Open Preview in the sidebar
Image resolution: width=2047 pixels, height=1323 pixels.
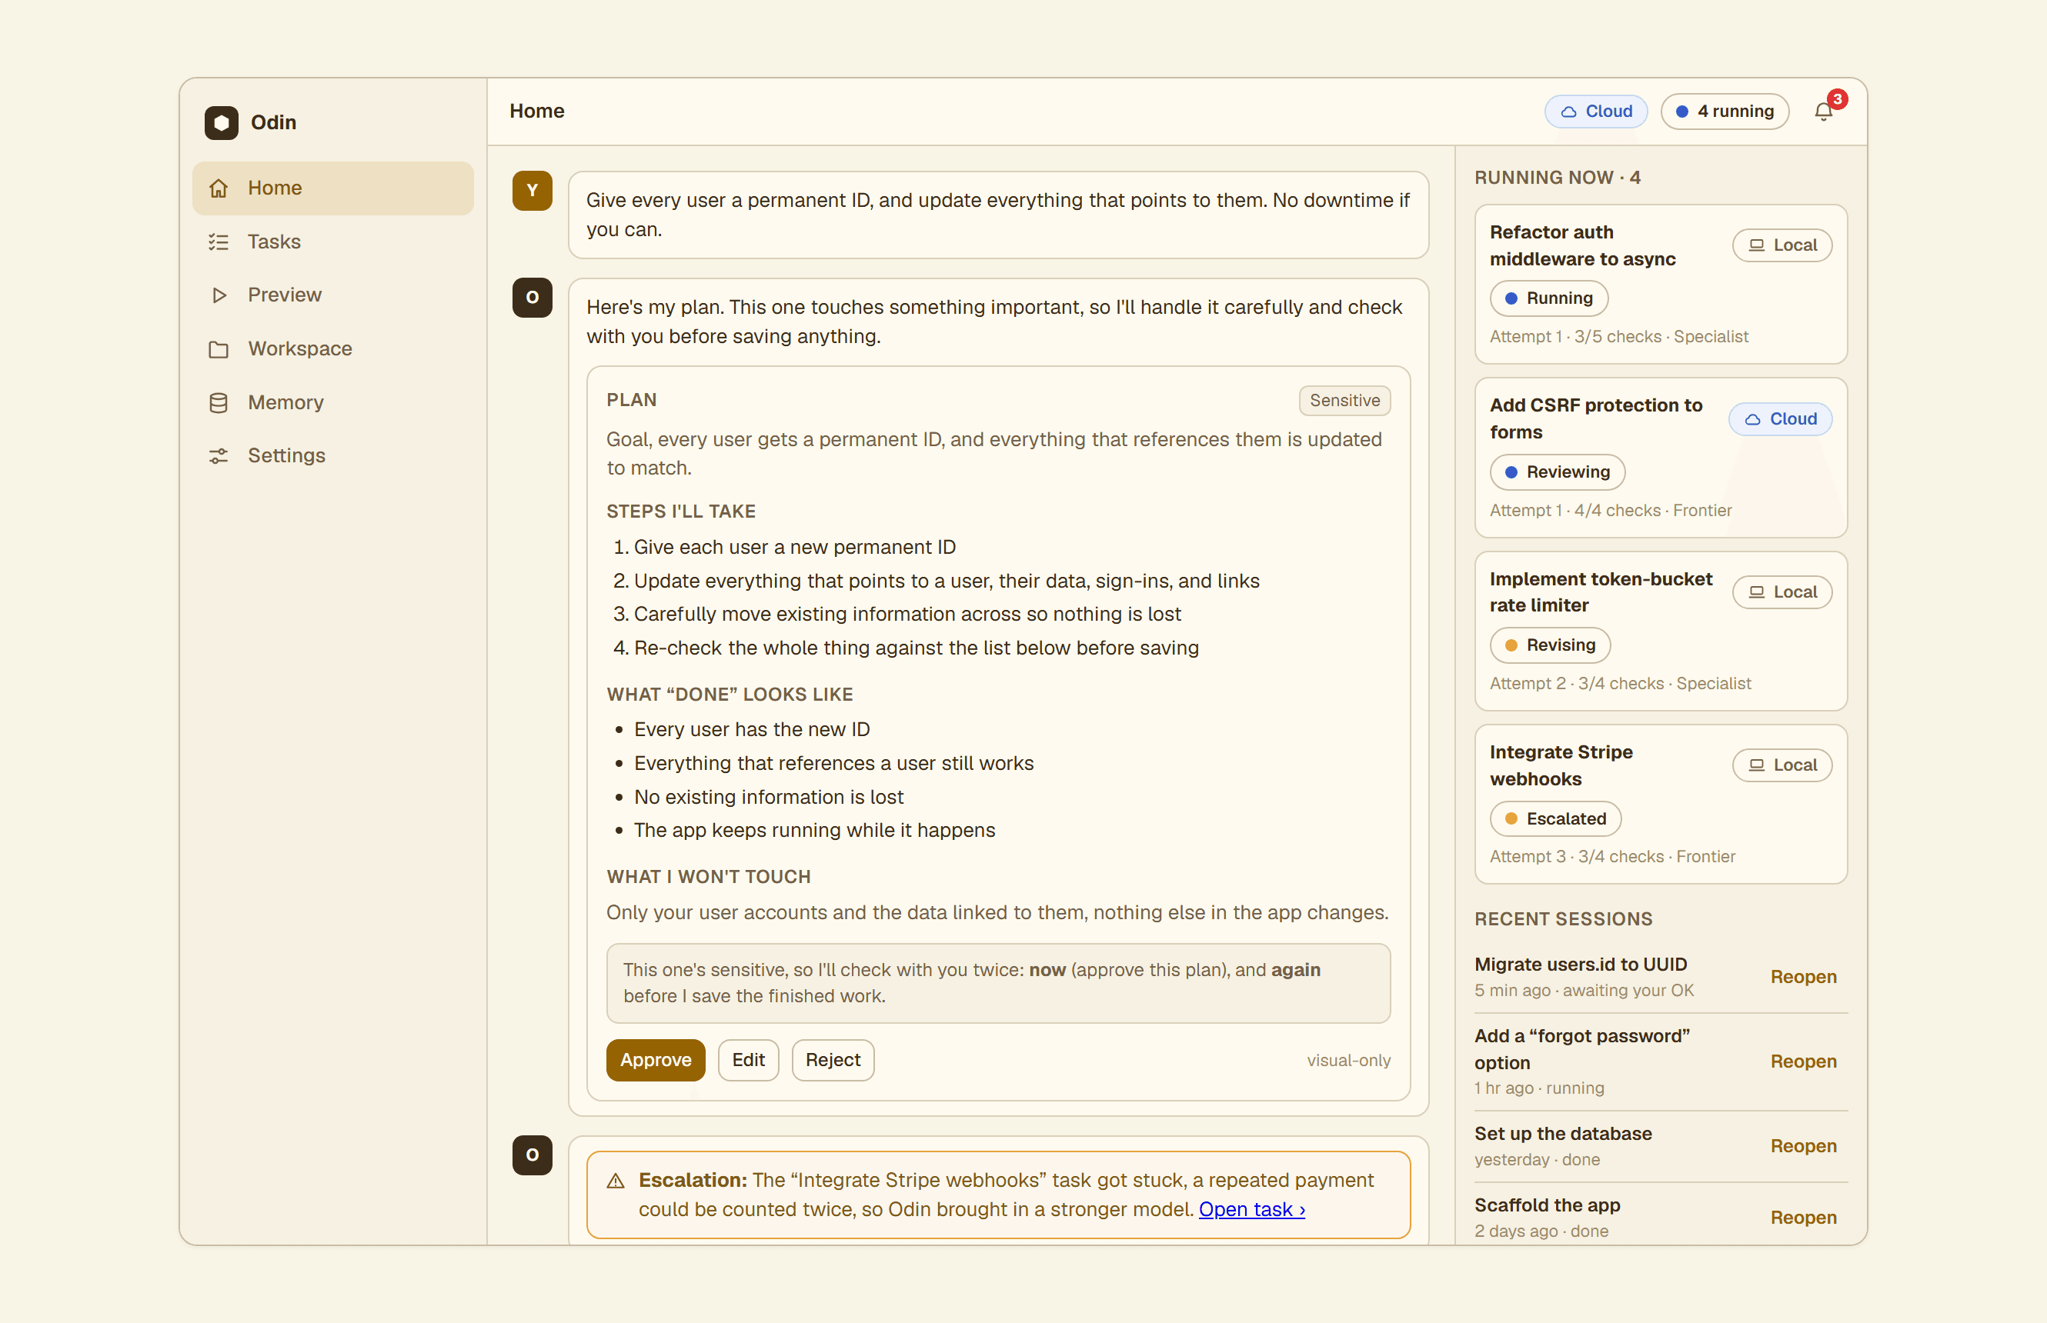click(x=332, y=295)
